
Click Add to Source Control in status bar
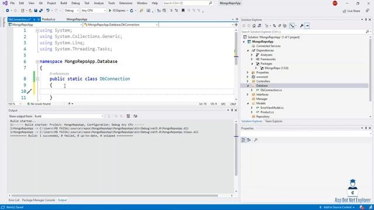tap(337, 208)
